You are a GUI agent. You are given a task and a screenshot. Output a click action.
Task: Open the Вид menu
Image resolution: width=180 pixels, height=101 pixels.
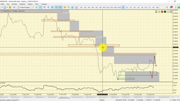[8, 4]
